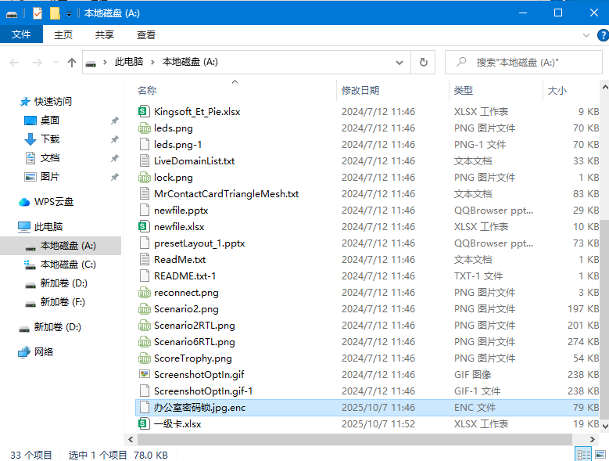Image resolution: width=609 pixels, height=461 pixels.
Task: Click the Properties icon in quick access toolbar
Action: 38,13
